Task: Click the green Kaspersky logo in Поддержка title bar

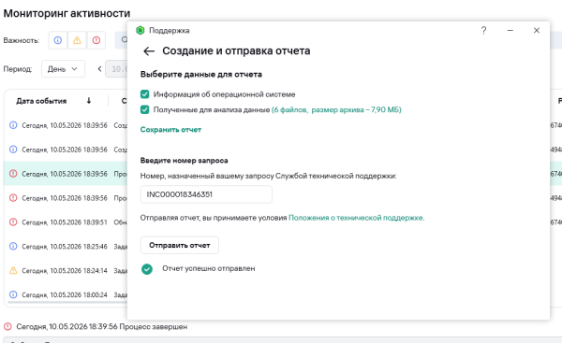Action: [140, 31]
